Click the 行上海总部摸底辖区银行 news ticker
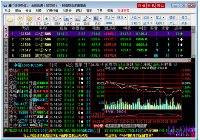This screenshot has width=200, height=140. tap(55, 135)
